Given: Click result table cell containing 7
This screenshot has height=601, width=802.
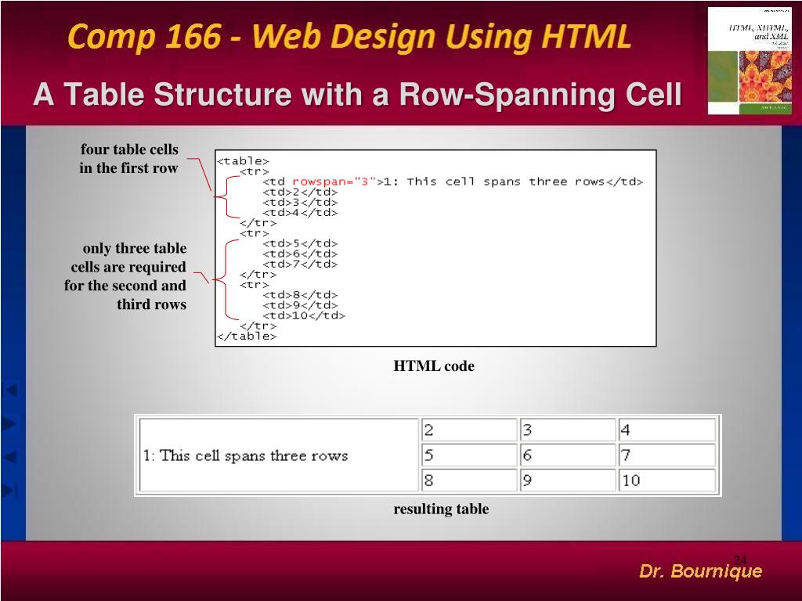Looking at the screenshot, I should tap(667, 455).
